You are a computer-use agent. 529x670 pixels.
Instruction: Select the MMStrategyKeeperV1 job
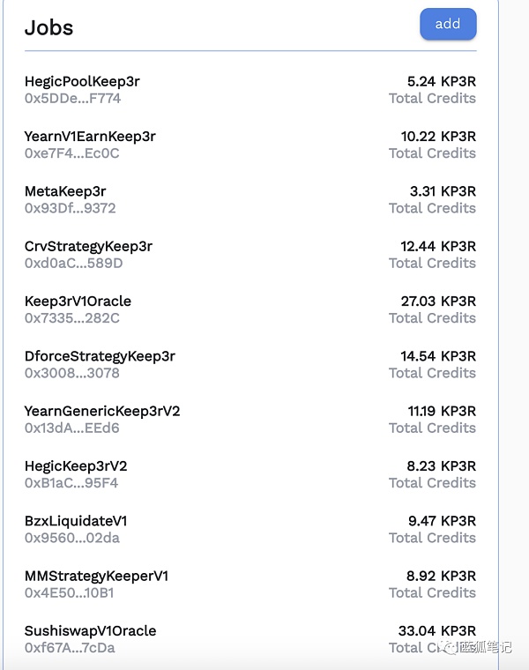tap(97, 576)
